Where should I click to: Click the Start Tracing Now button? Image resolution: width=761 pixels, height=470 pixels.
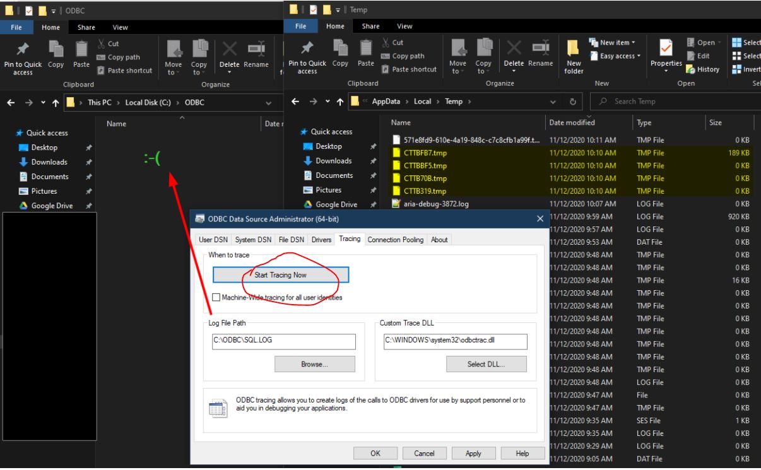coord(281,275)
